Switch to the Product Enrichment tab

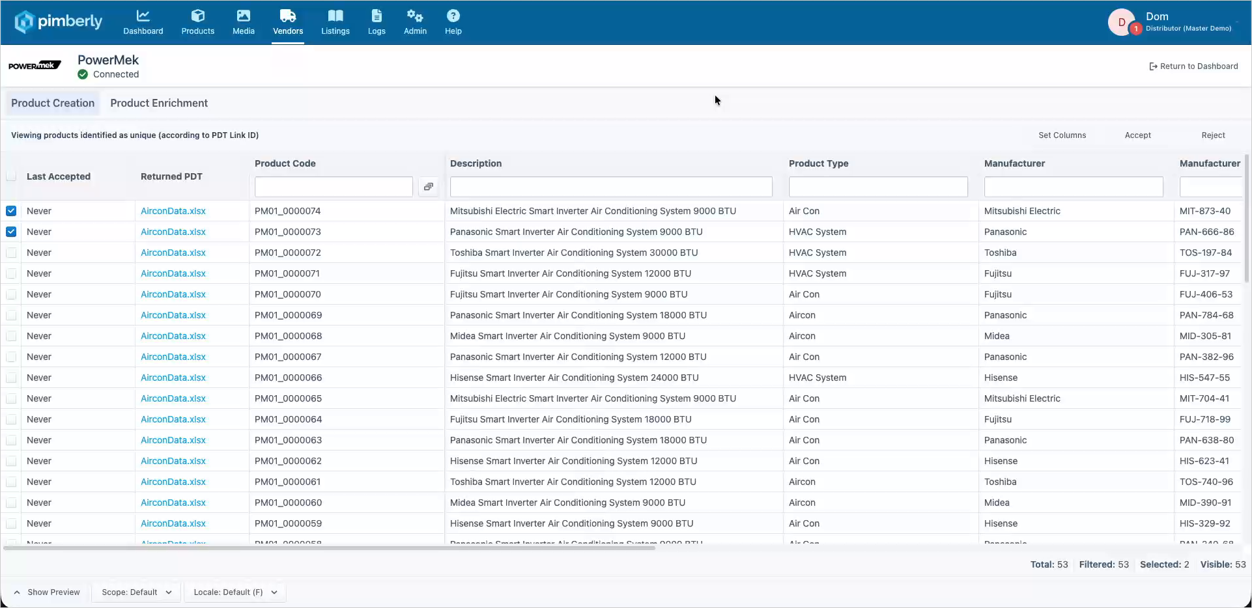click(159, 103)
